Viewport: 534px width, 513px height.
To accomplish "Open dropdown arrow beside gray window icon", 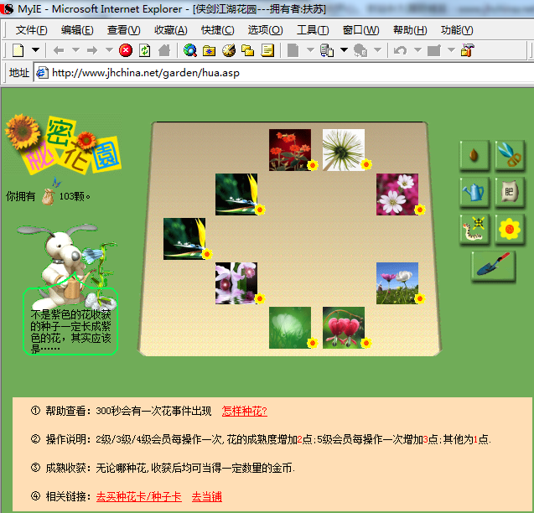I will [x=451, y=50].
